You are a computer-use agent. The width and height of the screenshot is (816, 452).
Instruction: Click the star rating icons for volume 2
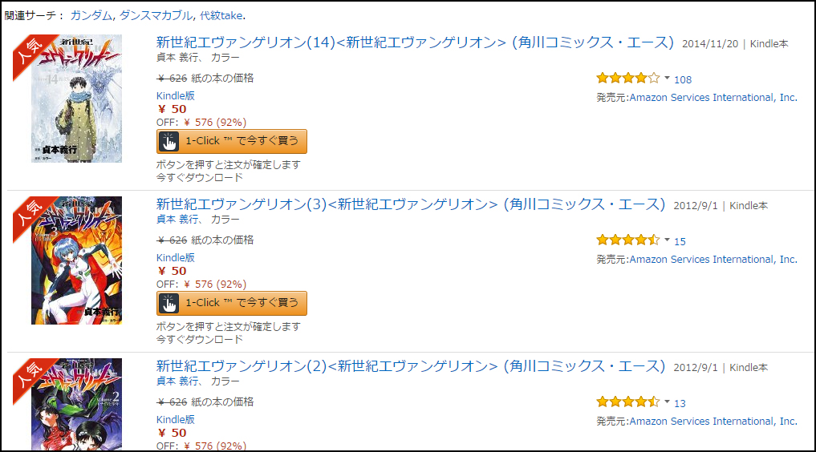628,402
